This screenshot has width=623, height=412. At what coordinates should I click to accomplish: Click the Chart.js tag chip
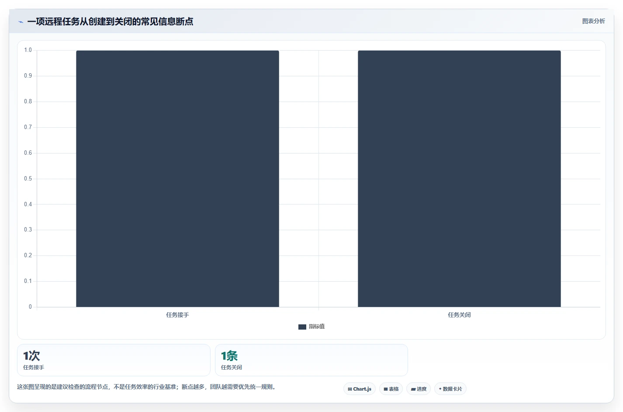[360, 389]
